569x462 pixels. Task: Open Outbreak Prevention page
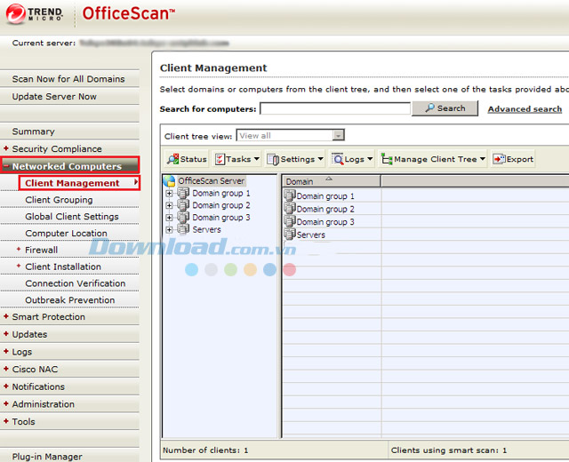[x=70, y=300]
